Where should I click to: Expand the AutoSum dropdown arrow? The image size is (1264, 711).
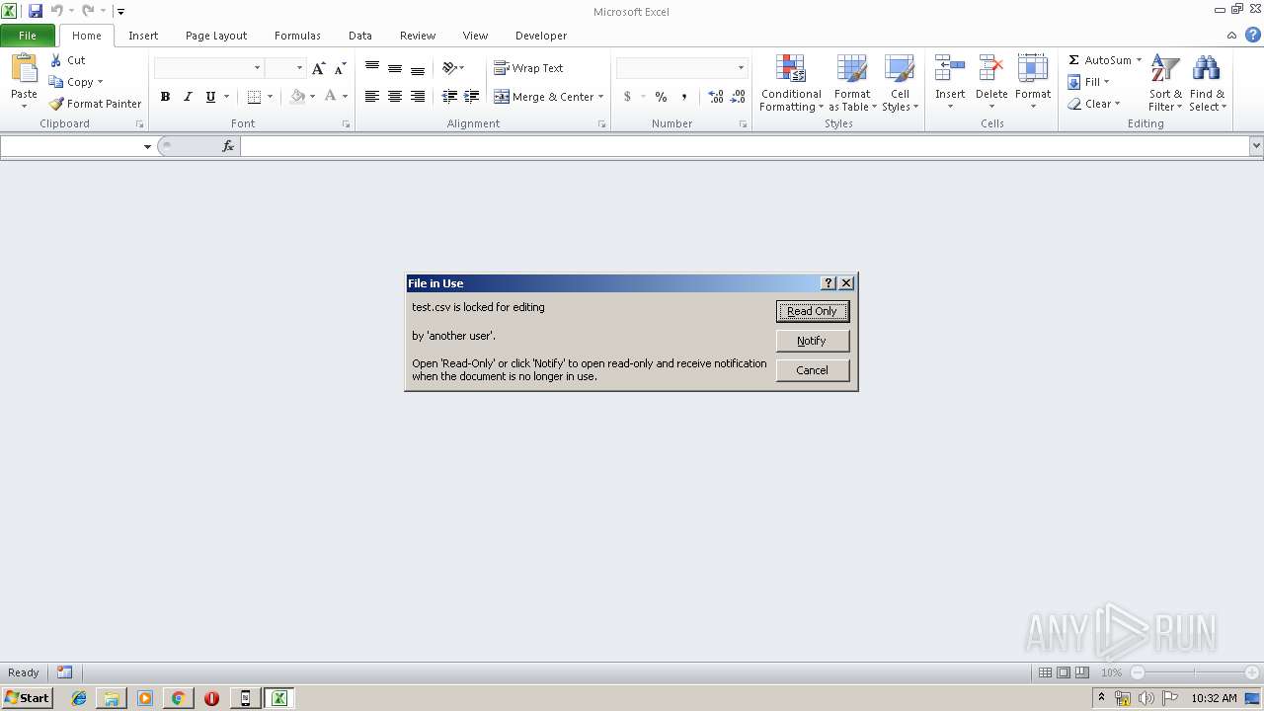click(x=1139, y=60)
